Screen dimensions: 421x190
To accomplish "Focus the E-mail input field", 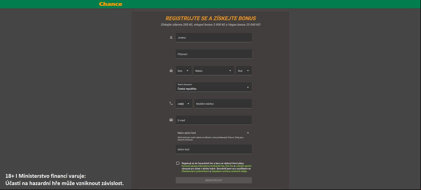I will (x=214, y=120).
